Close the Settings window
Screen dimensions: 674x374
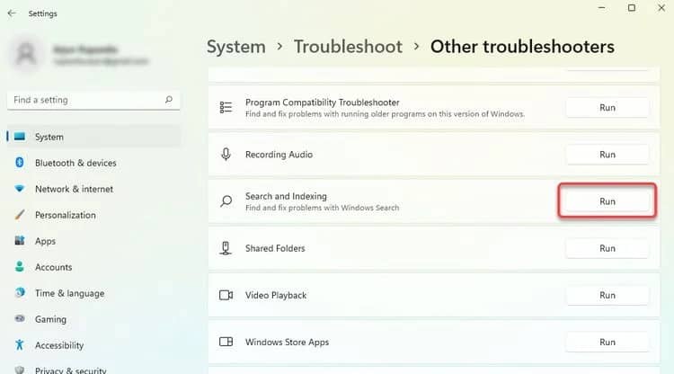(x=661, y=8)
